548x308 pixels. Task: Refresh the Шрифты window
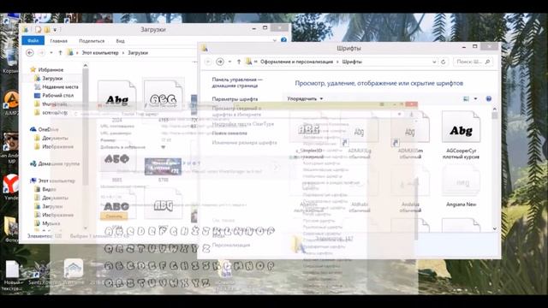click(x=444, y=62)
